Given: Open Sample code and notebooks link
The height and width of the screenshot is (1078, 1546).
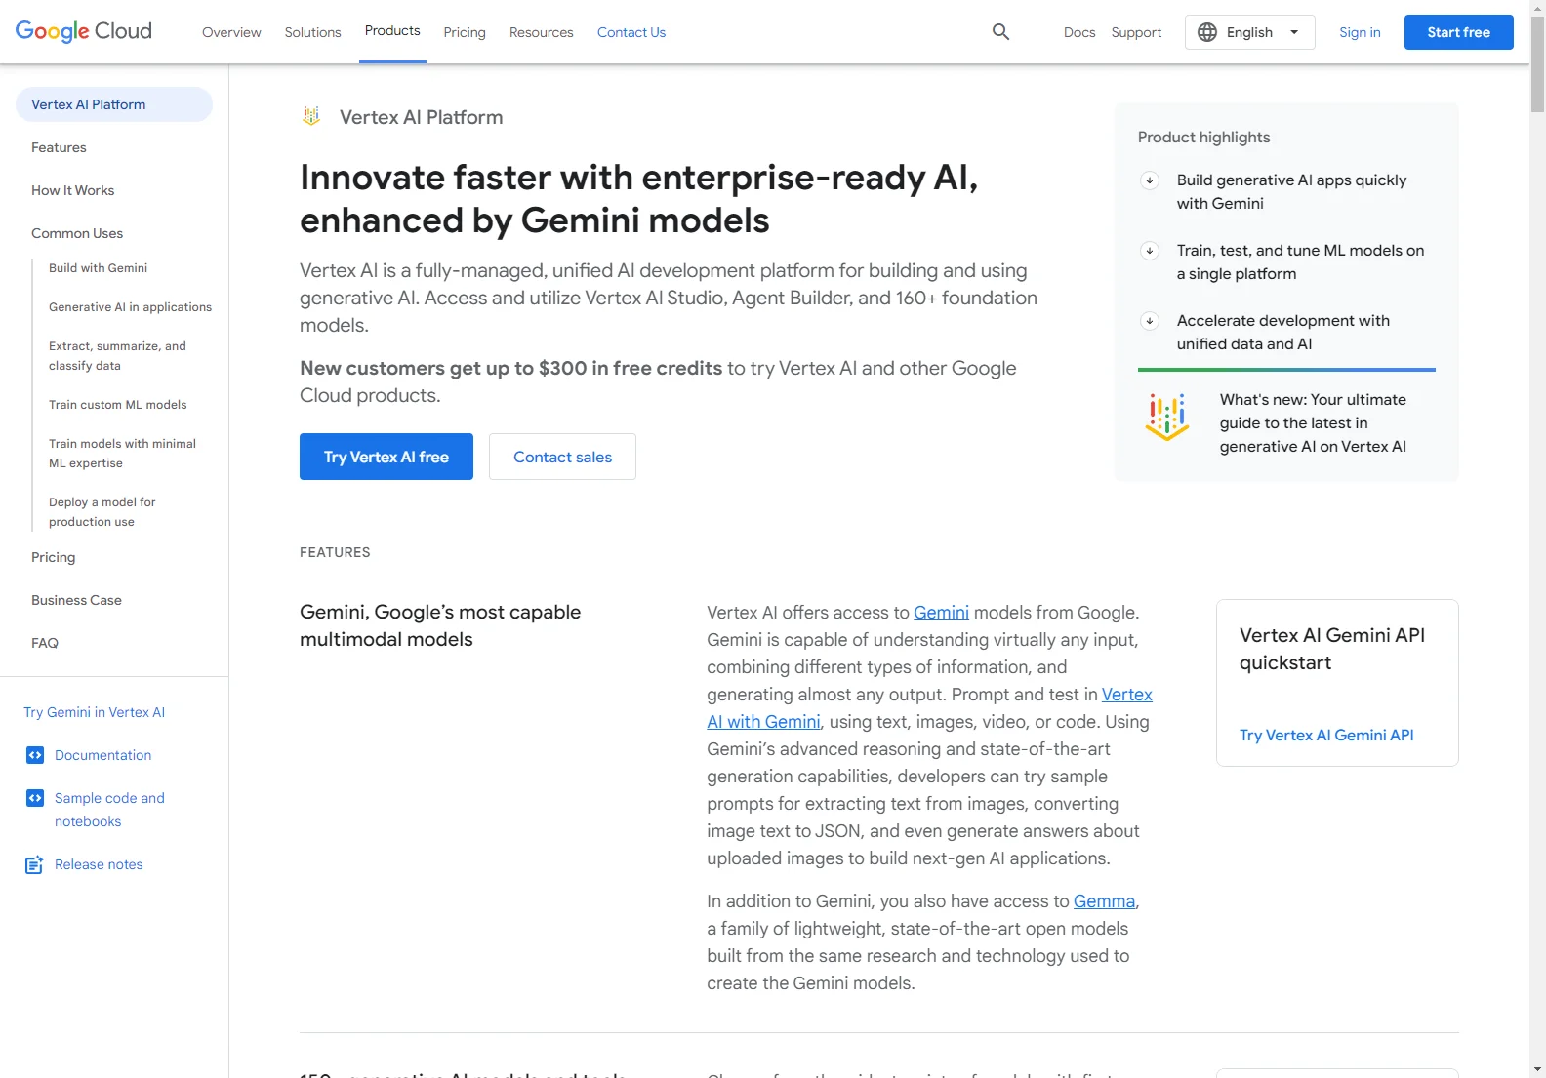Looking at the screenshot, I should point(109,810).
